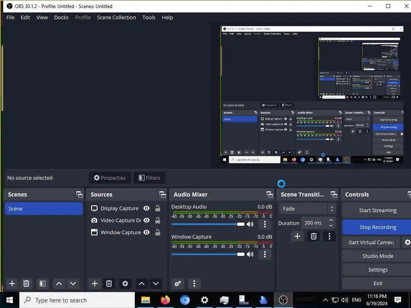Increase transition duration with up arrow
Image resolution: width=411 pixels, height=308 pixels.
(331, 220)
